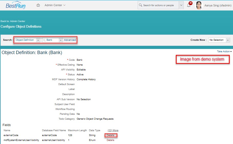Open Details for mdfSystemExternalUserVisibility field
The image size is (233, 144).
tap(110, 140)
